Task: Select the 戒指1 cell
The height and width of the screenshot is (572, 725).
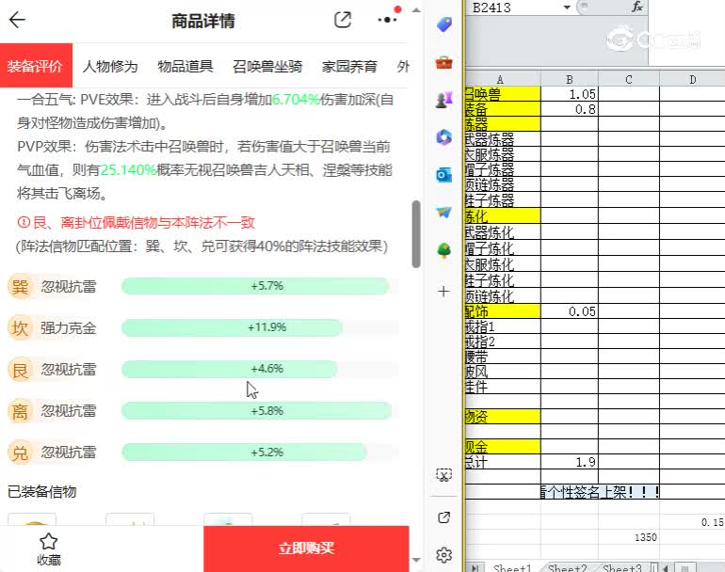Action: (x=503, y=326)
